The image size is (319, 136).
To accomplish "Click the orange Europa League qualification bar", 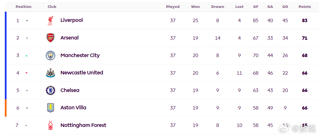I will click(6, 108).
